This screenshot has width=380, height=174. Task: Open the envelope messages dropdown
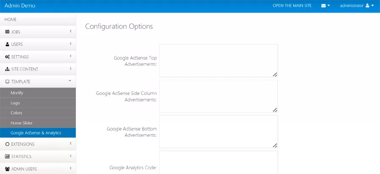[325, 6]
